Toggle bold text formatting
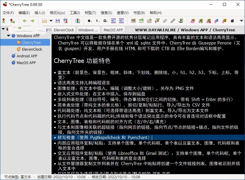This screenshot has height=180, width=245. pyautogui.click(x=232, y=20)
